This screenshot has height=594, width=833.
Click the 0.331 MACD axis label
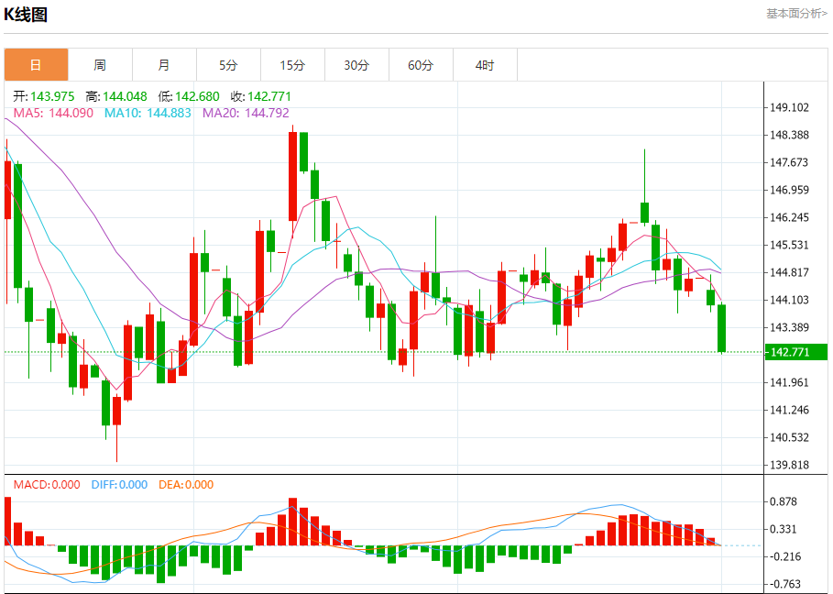tap(784, 529)
